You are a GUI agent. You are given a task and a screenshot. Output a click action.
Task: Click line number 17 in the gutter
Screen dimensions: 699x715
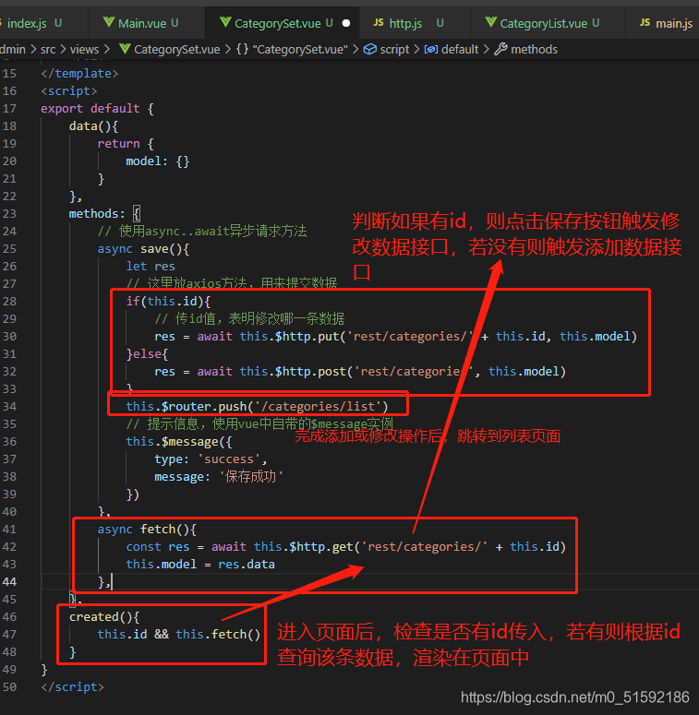point(9,109)
